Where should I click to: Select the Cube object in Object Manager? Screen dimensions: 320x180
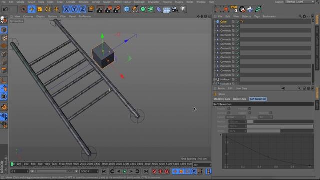223,22
